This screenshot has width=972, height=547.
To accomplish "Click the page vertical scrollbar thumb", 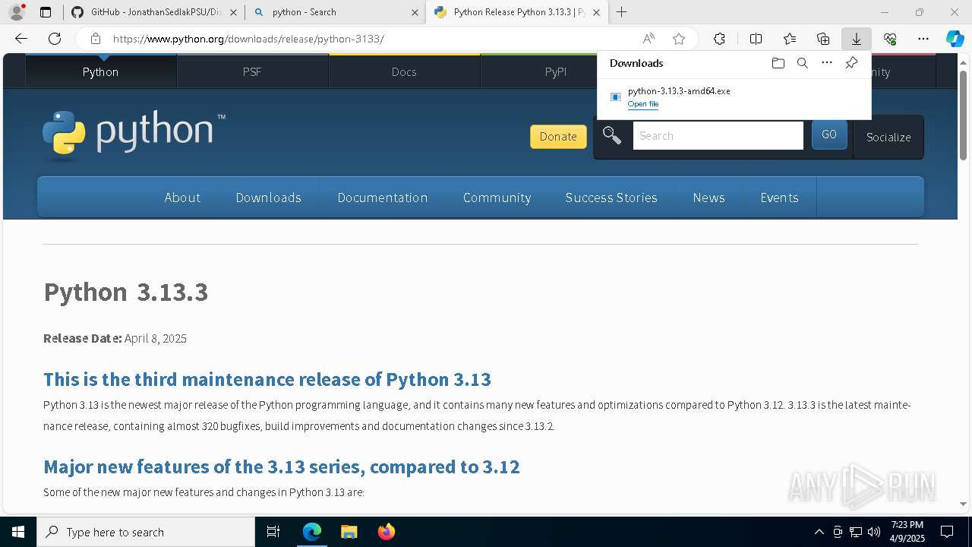I will click(963, 115).
